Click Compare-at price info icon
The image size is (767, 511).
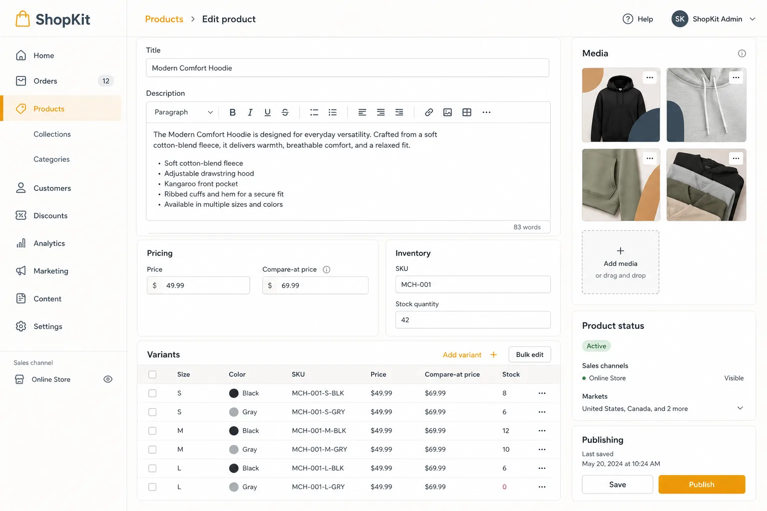coord(327,269)
